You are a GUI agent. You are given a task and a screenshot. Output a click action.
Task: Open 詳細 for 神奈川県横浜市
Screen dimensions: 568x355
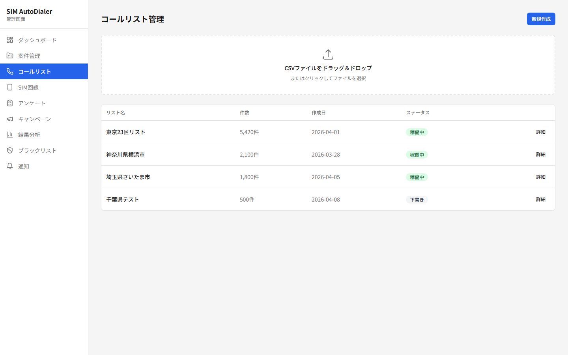pyautogui.click(x=541, y=155)
